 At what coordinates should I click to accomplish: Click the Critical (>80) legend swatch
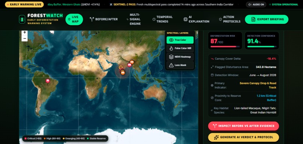click(x=26, y=138)
